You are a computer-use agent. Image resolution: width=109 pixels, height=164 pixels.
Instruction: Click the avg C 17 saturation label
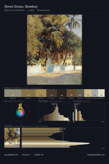(x=77, y=104)
